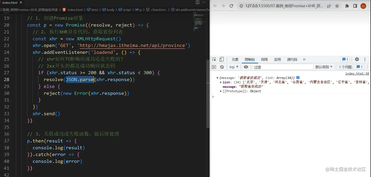The width and height of the screenshot is (371, 177).
Task: Expand the [[Prototype]] entry
Action: pyautogui.click(x=221, y=91)
